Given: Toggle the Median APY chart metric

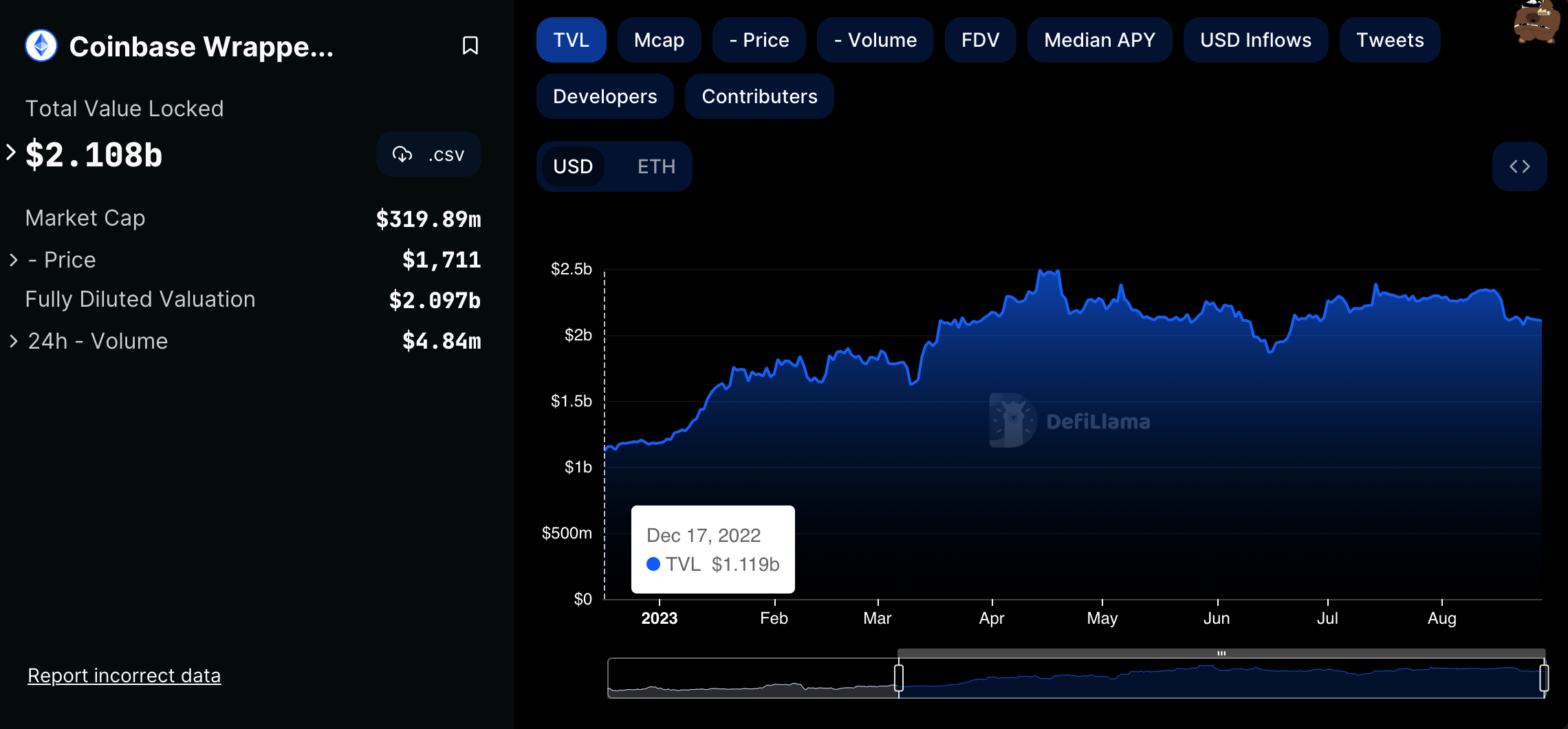Looking at the screenshot, I should point(1100,40).
